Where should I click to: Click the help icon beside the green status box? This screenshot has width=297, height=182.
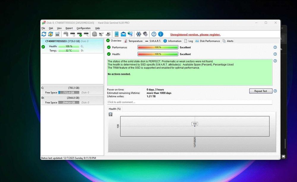click(x=275, y=61)
